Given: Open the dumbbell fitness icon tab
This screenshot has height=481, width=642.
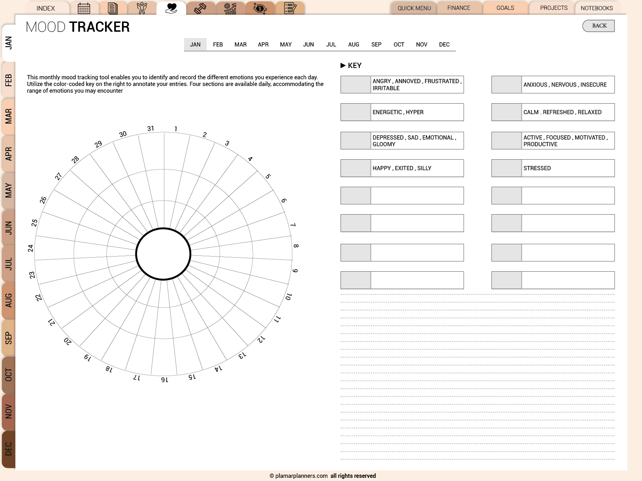Looking at the screenshot, I should [200, 8].
